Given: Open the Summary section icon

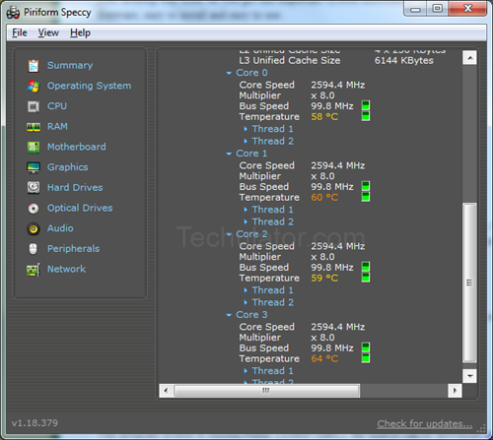Looking at the screenshot, I should pos(34,66).
